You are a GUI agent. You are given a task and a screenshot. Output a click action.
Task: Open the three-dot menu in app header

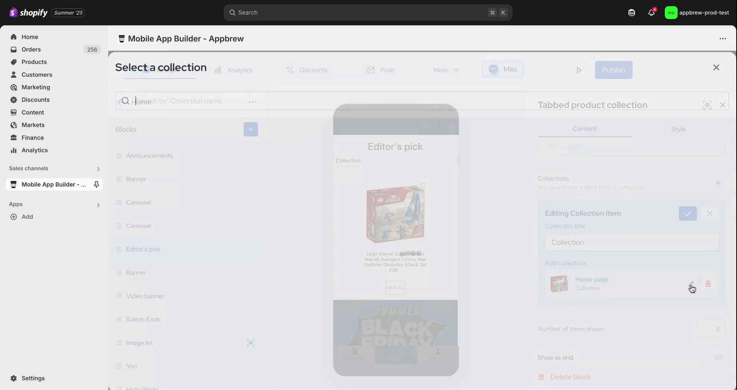722,39
